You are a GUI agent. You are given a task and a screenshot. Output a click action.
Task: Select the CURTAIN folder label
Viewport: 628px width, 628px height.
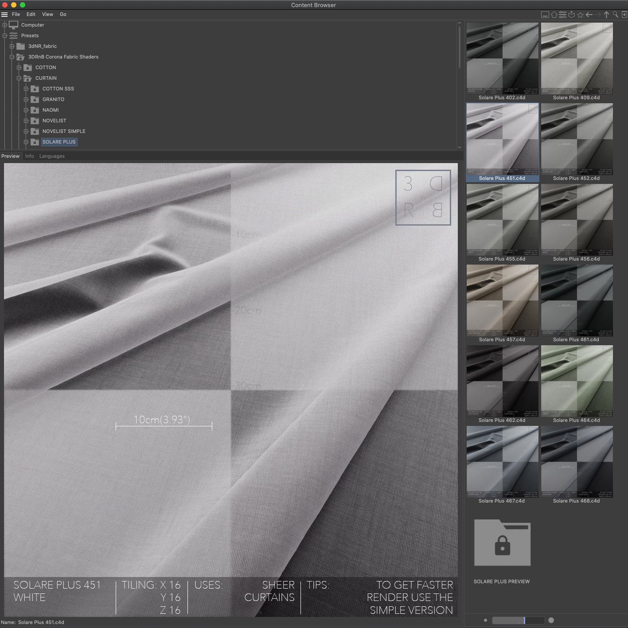(46, 78)
